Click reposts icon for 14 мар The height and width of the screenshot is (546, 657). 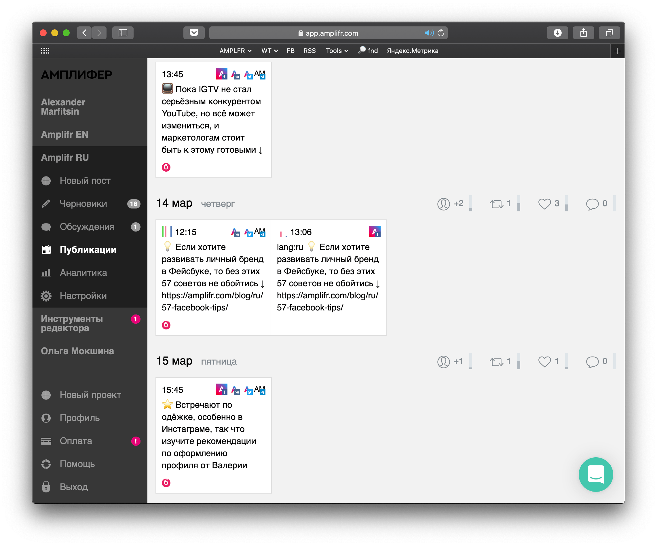click(x=497, y=204)
